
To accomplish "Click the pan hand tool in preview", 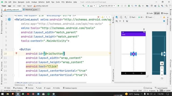I will 162,63.
